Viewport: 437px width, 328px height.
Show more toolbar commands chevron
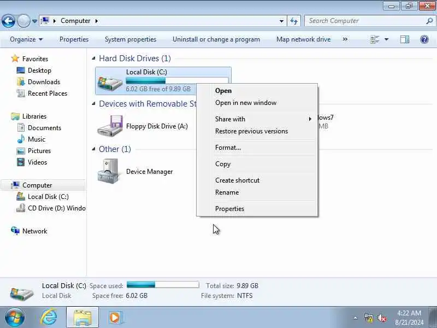tap(345, 39)
